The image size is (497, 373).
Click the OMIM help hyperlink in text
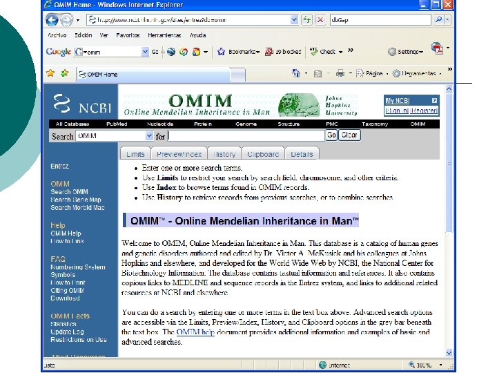click(x=195, y=332)
